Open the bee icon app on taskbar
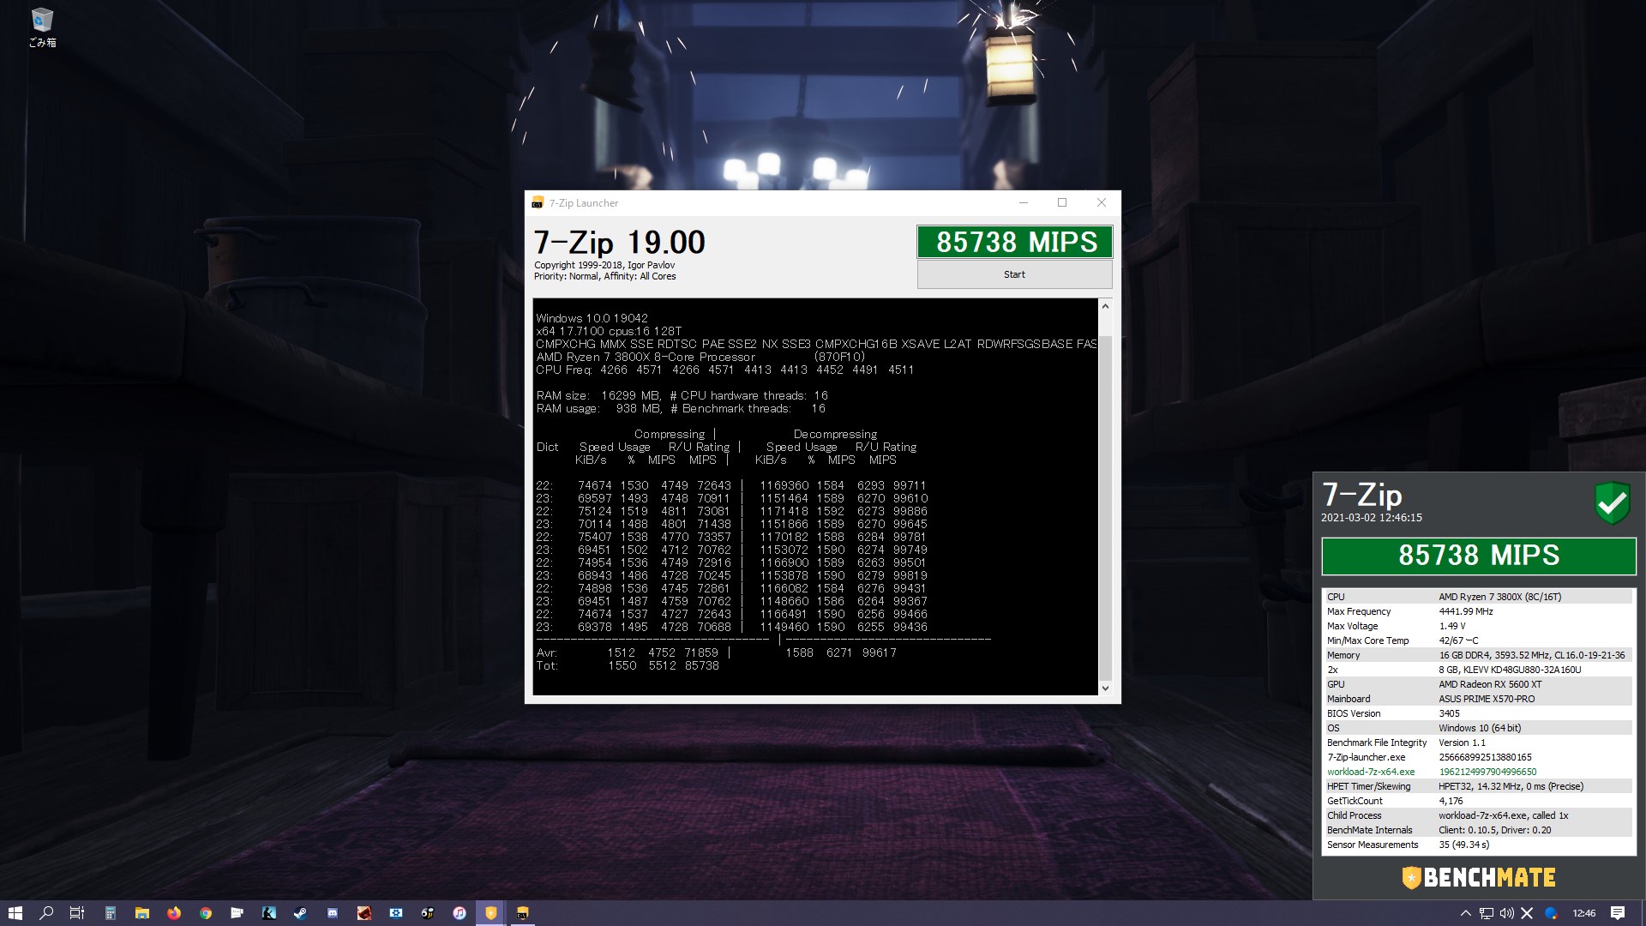1646x926 pixels. [427, 913]
